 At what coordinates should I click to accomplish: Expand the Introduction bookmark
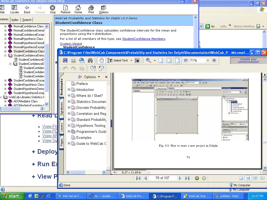pyautogui.click(x=69, y=90)
